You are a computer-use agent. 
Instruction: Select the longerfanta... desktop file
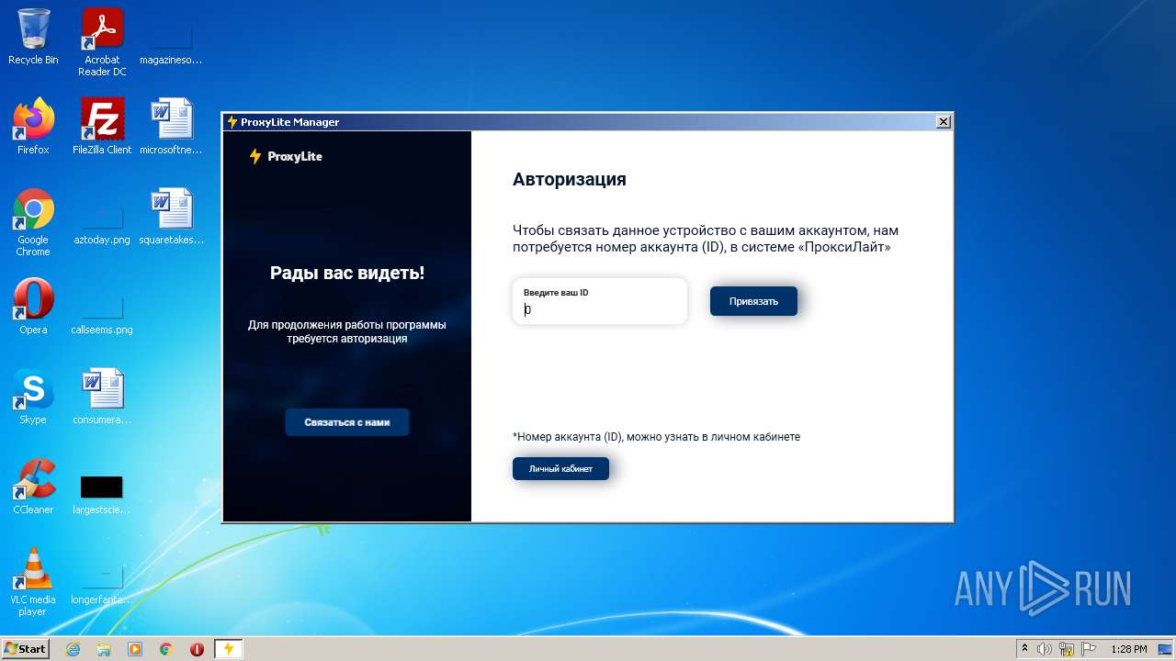(x=102, y=584)
